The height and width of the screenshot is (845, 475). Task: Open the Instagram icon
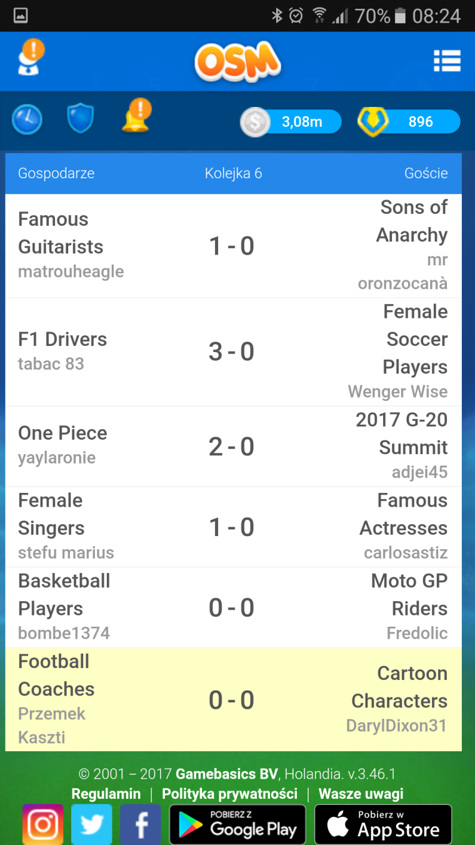pyautogui.click(x=42, y=824)
